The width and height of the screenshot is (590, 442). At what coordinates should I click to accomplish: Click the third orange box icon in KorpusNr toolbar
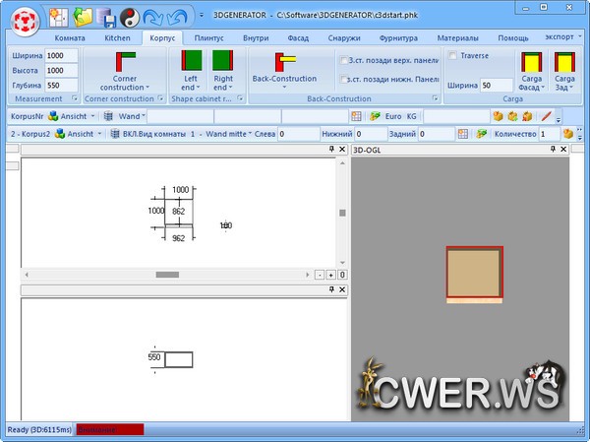tap(527, 116)
